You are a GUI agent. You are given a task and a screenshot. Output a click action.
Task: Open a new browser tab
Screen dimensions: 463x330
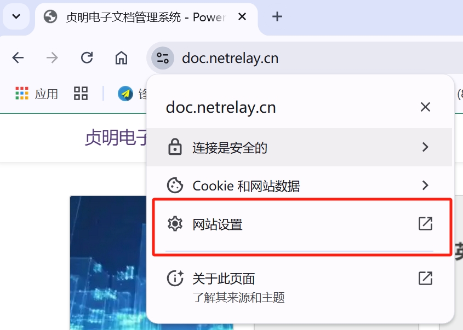[x=277, y=16]
